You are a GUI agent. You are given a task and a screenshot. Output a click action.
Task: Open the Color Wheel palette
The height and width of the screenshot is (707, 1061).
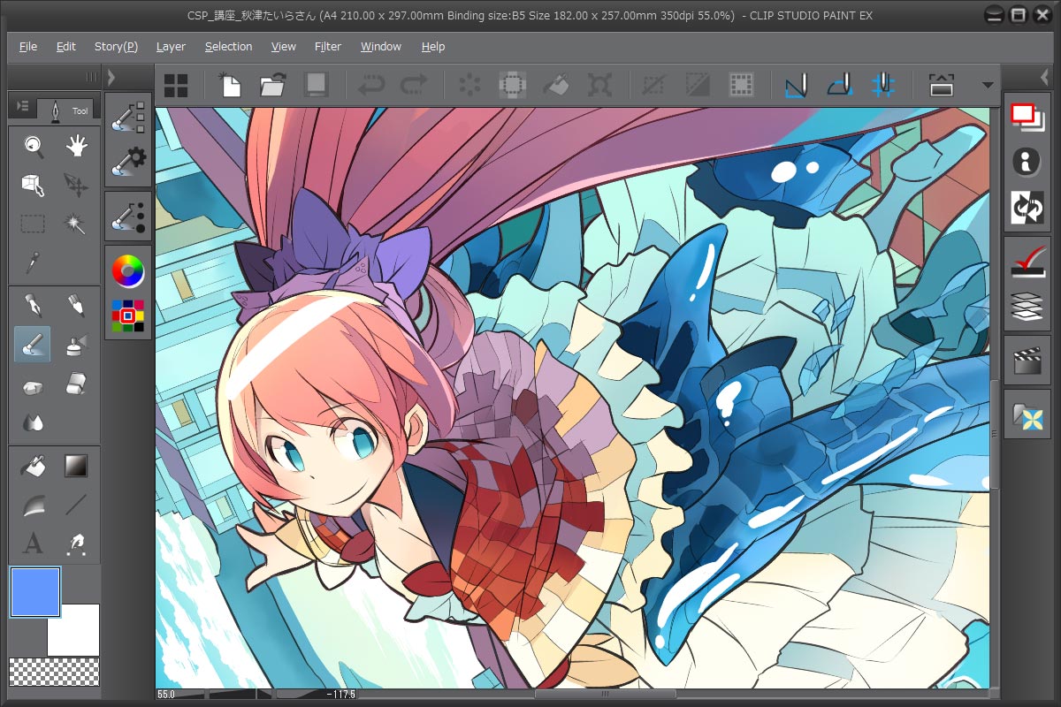(128, 270)
